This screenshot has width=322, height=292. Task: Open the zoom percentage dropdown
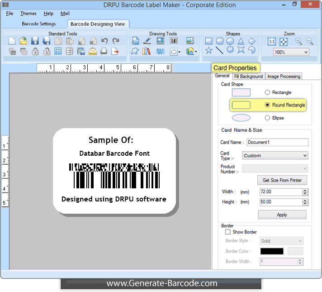pyautogui.click(x=291, y=52)
